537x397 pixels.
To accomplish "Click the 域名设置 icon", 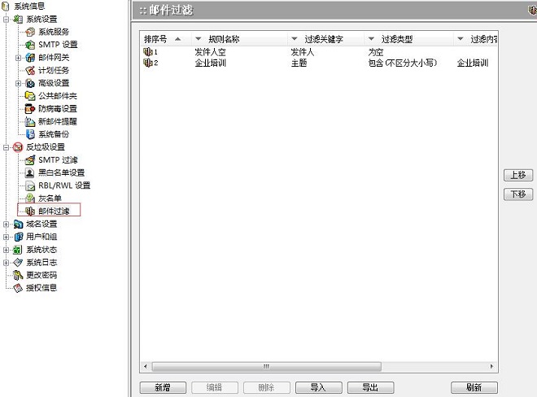I will [x=18, y=225].
